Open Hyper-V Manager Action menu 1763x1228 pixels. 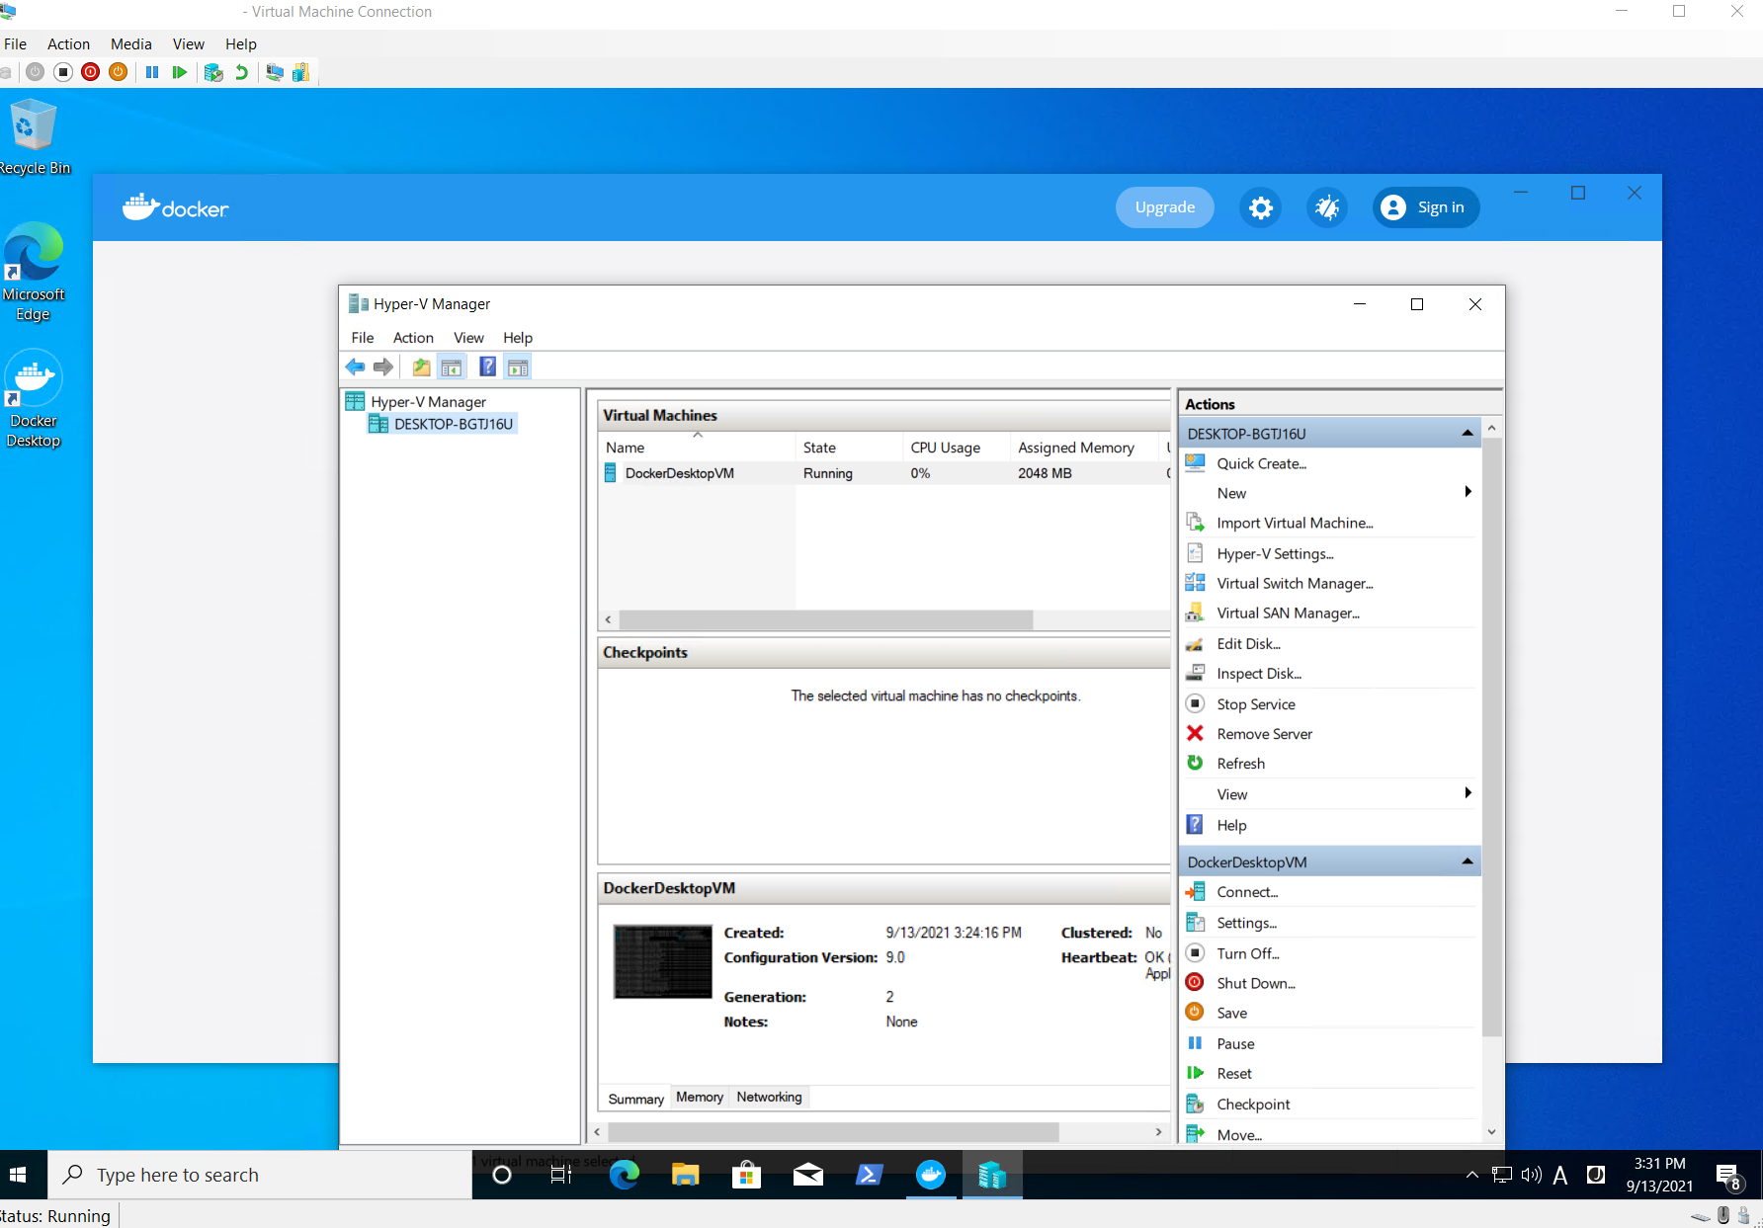coord(413,338)
